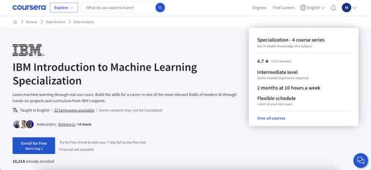Click the Coursera logo
The height and width of the screenshot is (170, 371).
(29, 8)
